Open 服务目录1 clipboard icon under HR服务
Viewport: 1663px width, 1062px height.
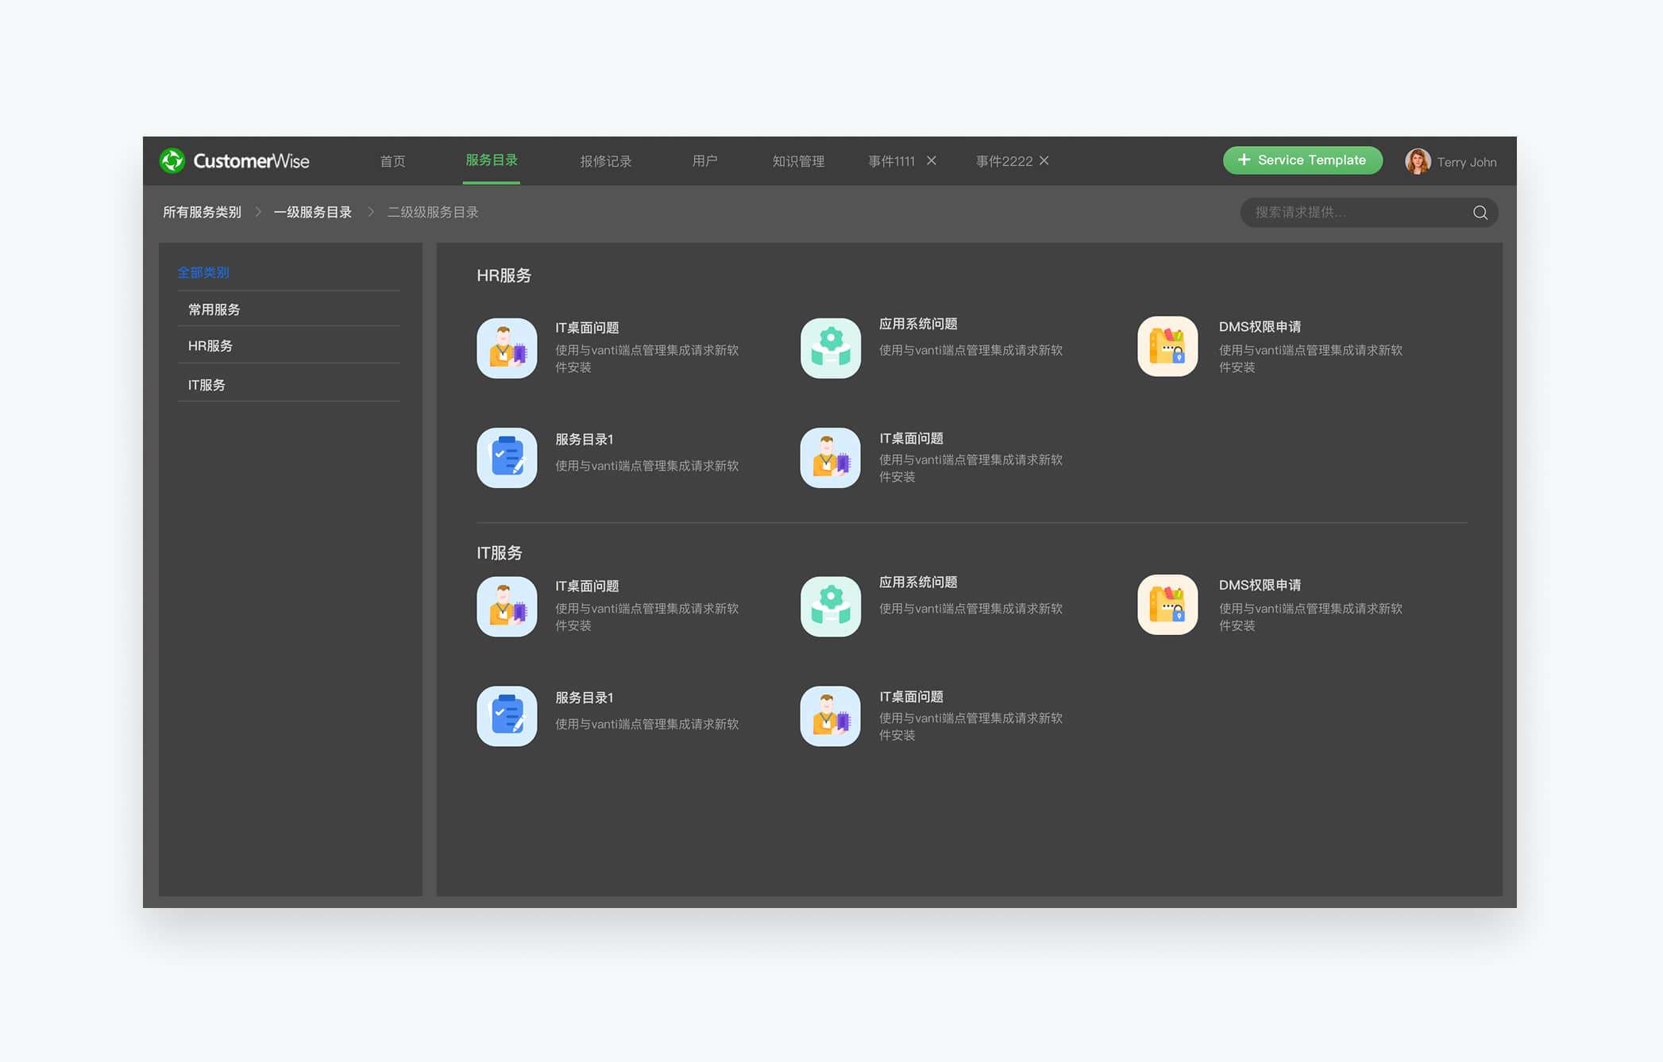point(507,457)
